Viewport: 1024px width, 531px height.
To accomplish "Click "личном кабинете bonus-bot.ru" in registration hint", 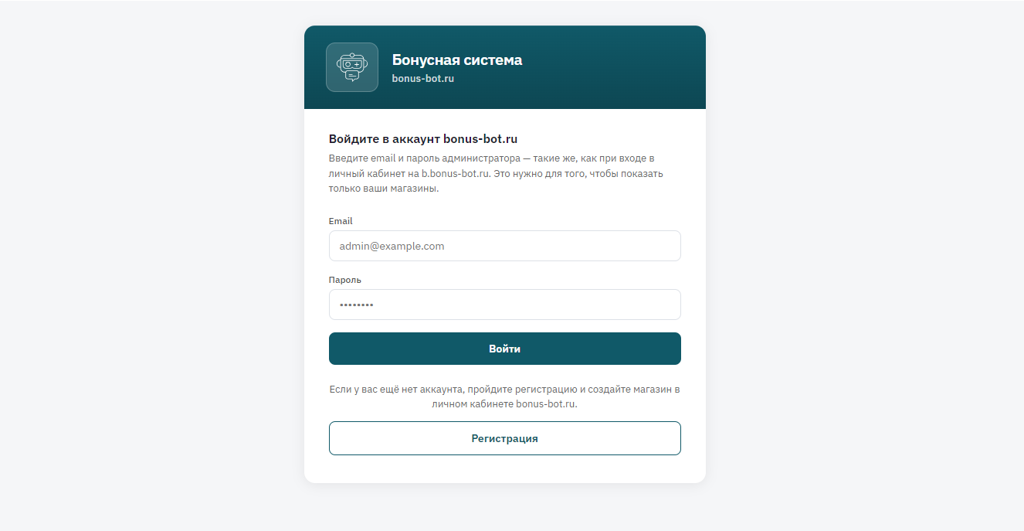I will point(504,404).
